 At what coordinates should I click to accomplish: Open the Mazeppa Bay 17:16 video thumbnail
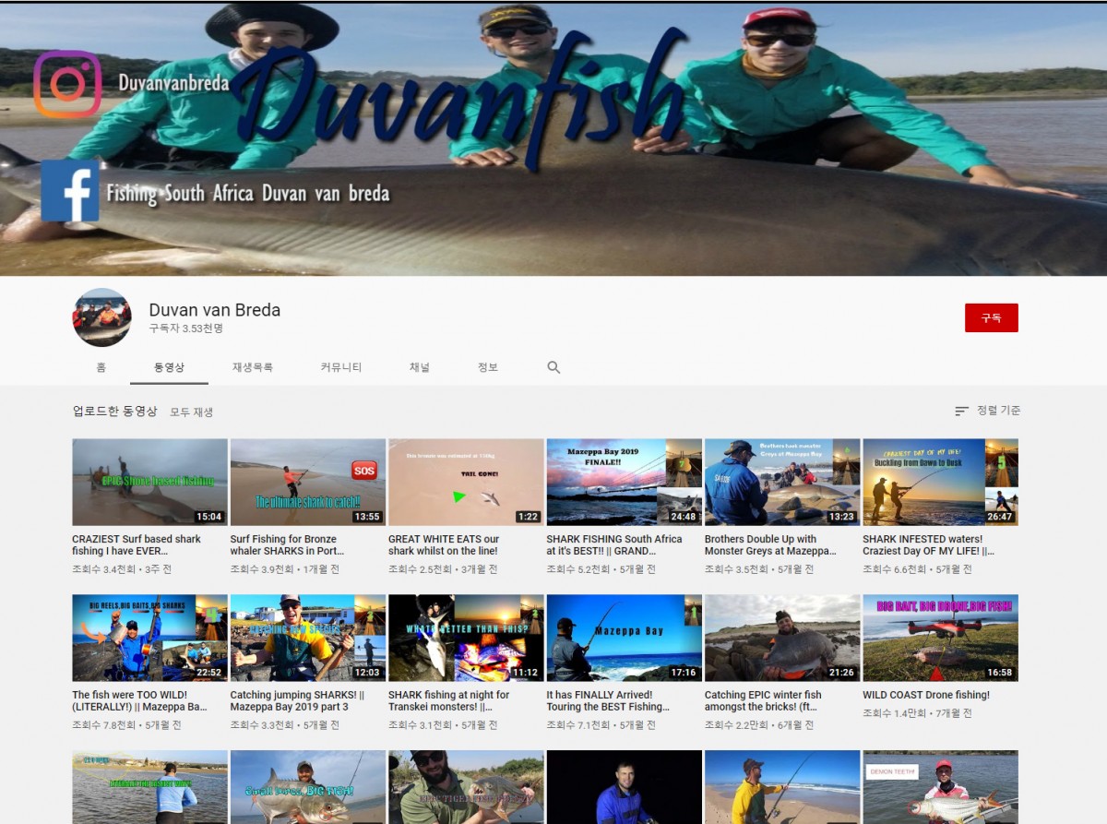coord(624,638)
